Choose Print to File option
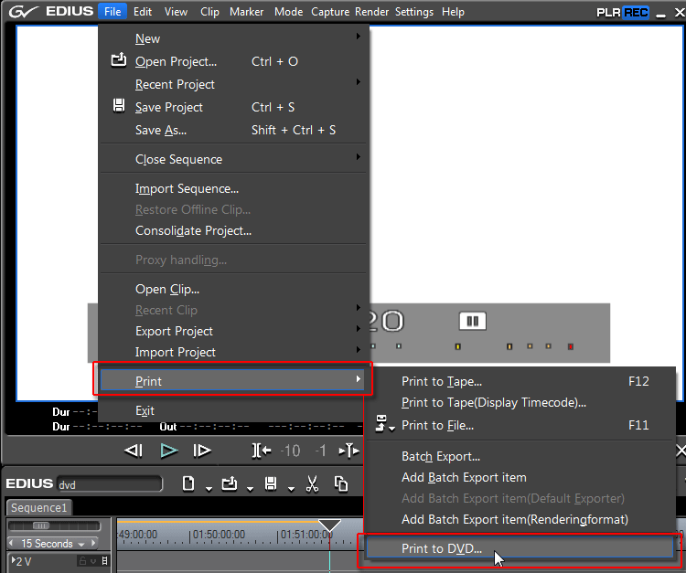Screen dimensions: 686x573 [x=520, y=425]
